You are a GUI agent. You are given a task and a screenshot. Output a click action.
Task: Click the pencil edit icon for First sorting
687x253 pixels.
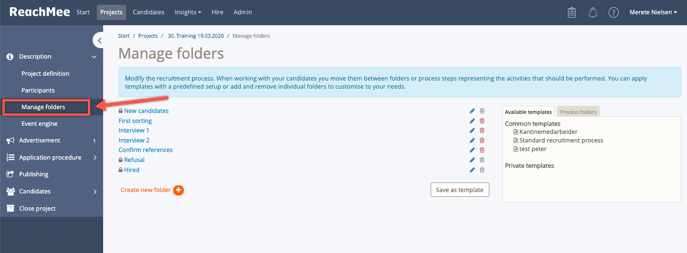472,121
